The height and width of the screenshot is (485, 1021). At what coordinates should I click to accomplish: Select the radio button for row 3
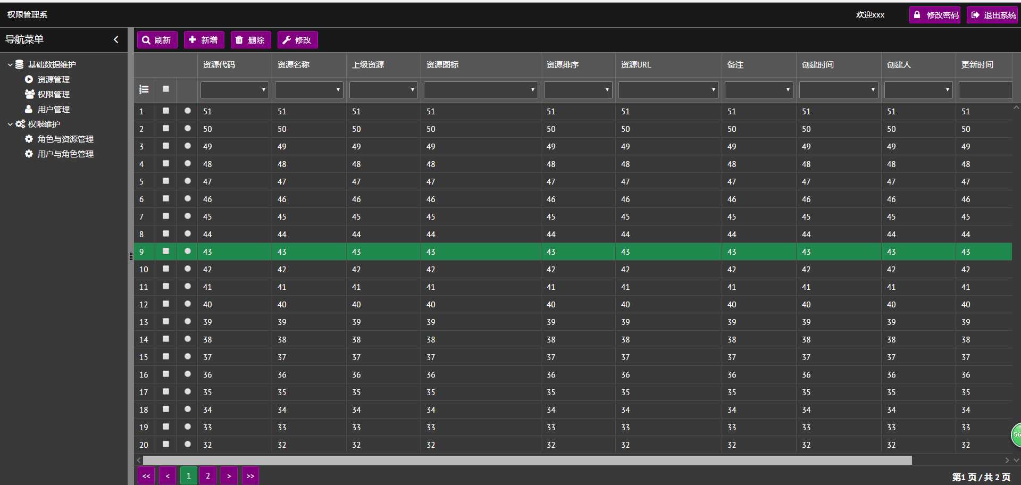point(188,146)
